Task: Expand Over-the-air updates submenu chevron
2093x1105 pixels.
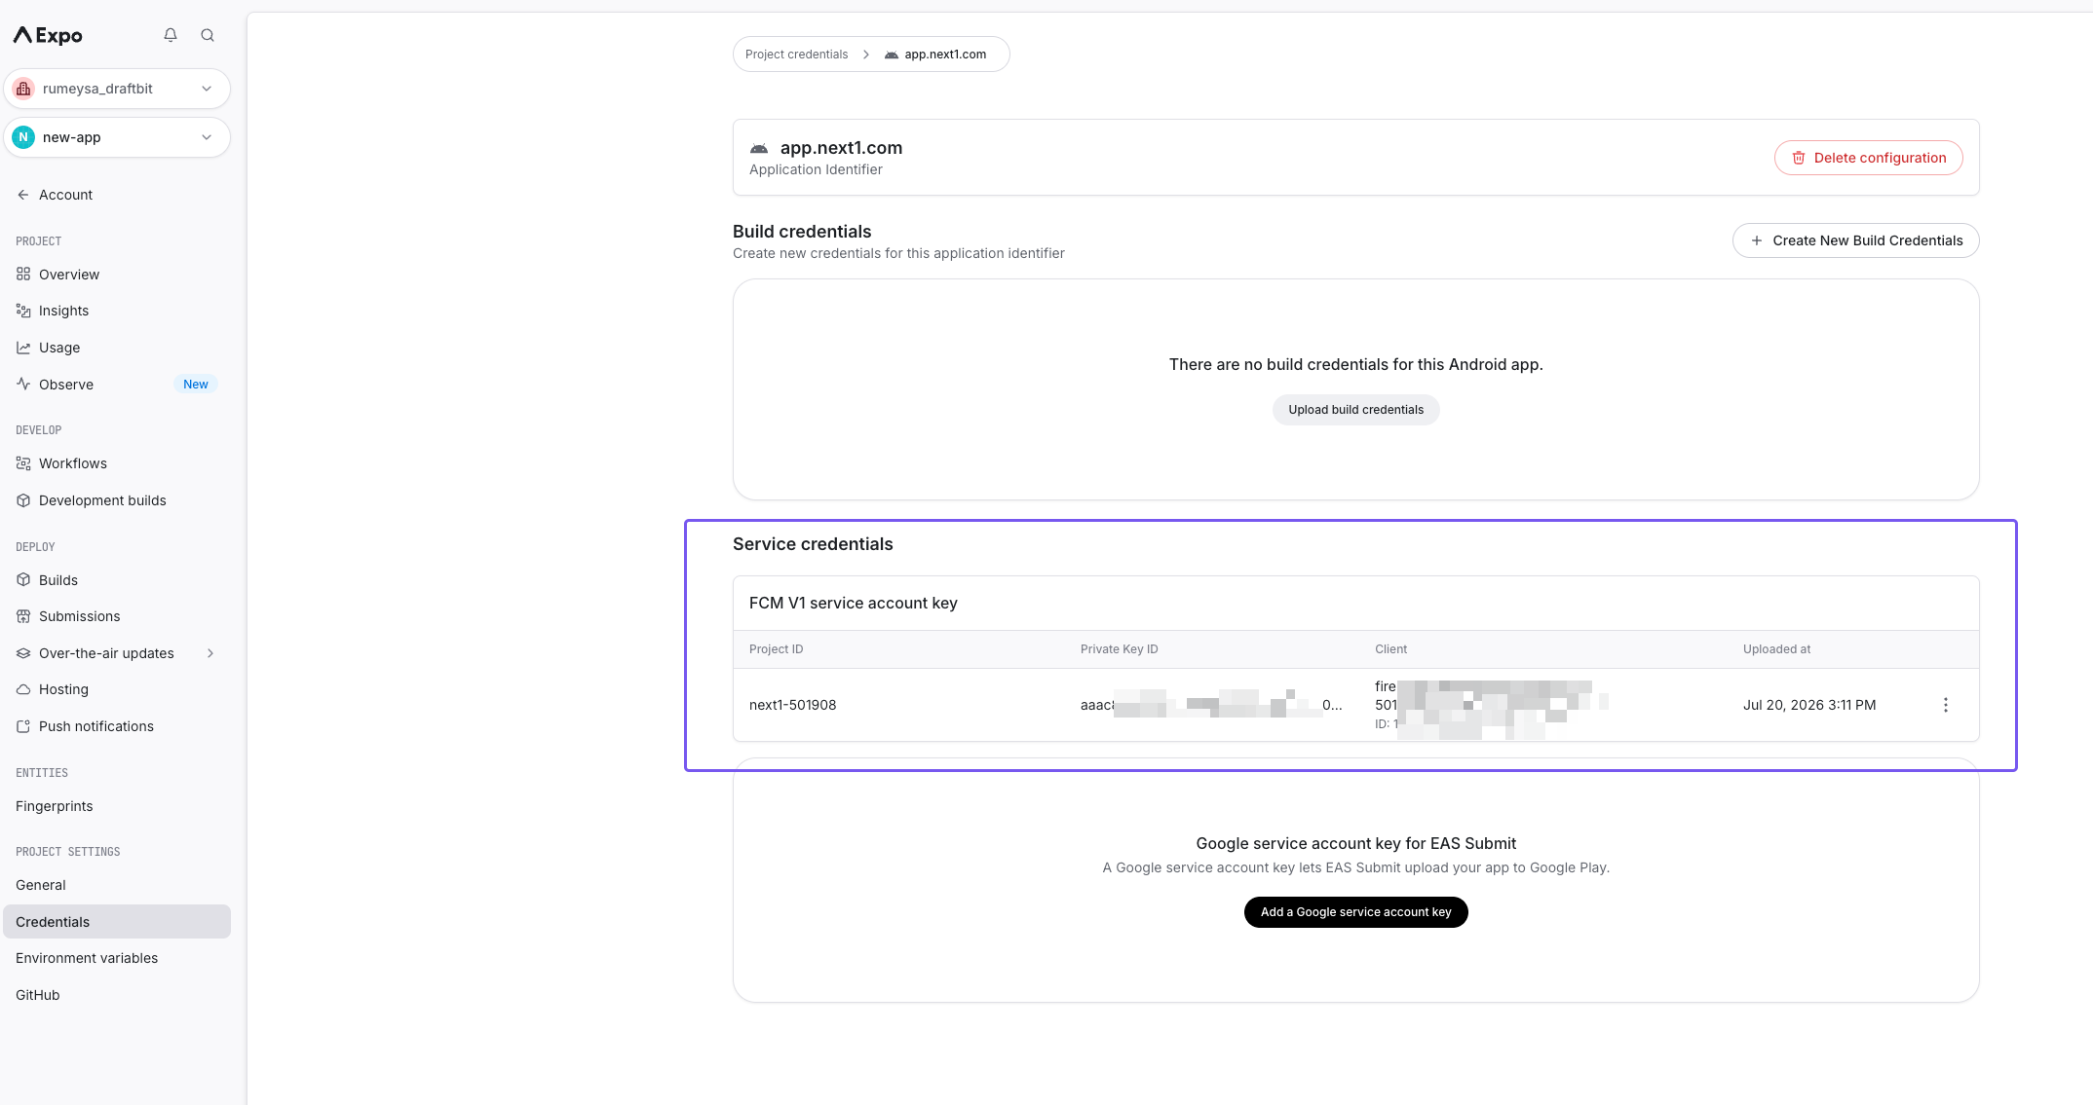Action: tap(210, 653)
